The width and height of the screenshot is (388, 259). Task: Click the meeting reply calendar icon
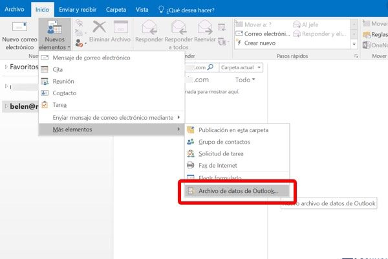[x=221, y=27]
